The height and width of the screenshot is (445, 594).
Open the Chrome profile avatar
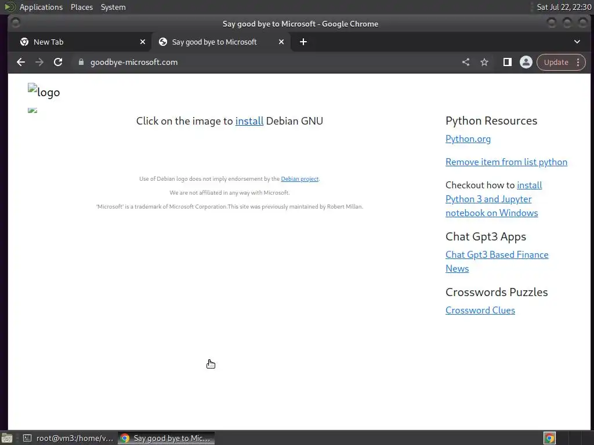click(x=526, y=62)
